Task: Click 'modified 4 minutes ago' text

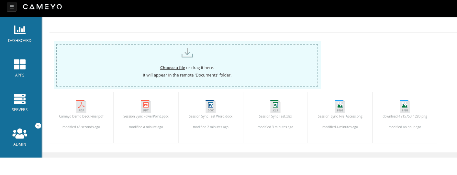Action: [x=340, y=127]
